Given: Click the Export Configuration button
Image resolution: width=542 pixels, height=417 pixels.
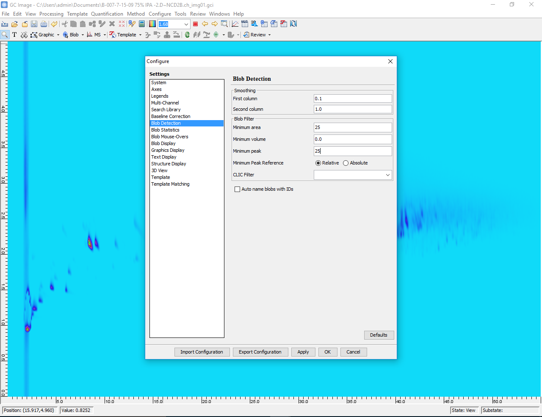Looking at the screenshot, I should (260, 352).
